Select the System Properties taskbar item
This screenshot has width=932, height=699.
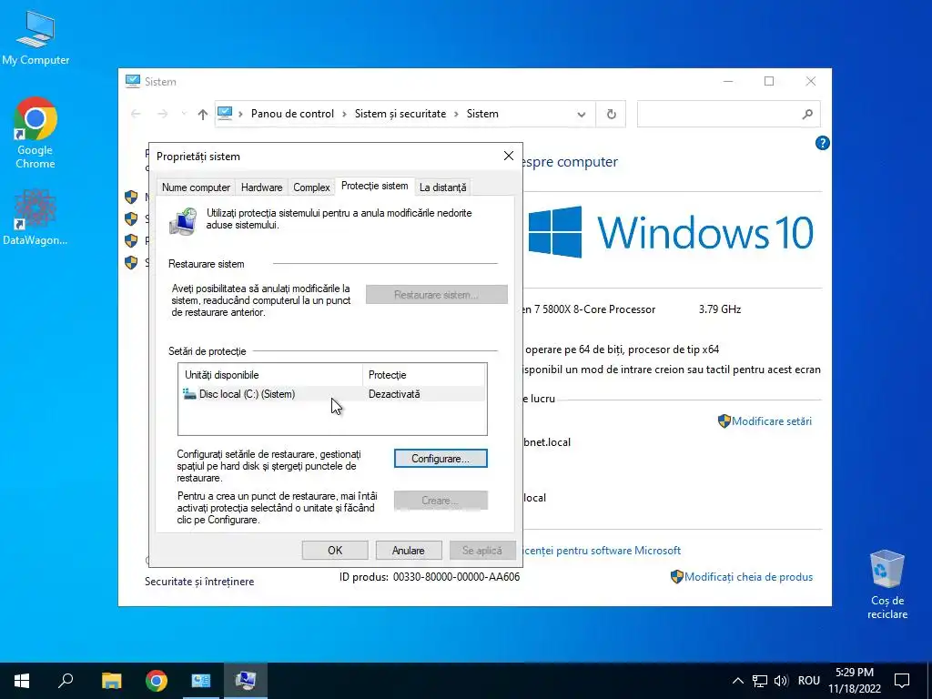[x=246, y=681]
